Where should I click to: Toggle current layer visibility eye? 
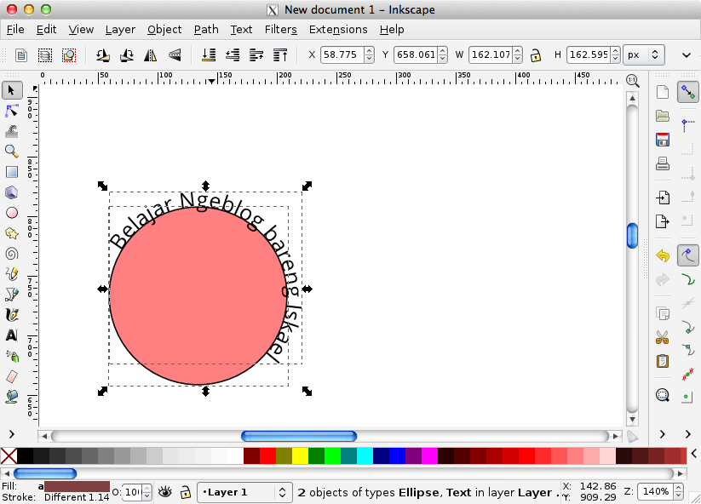pos(165,492)
